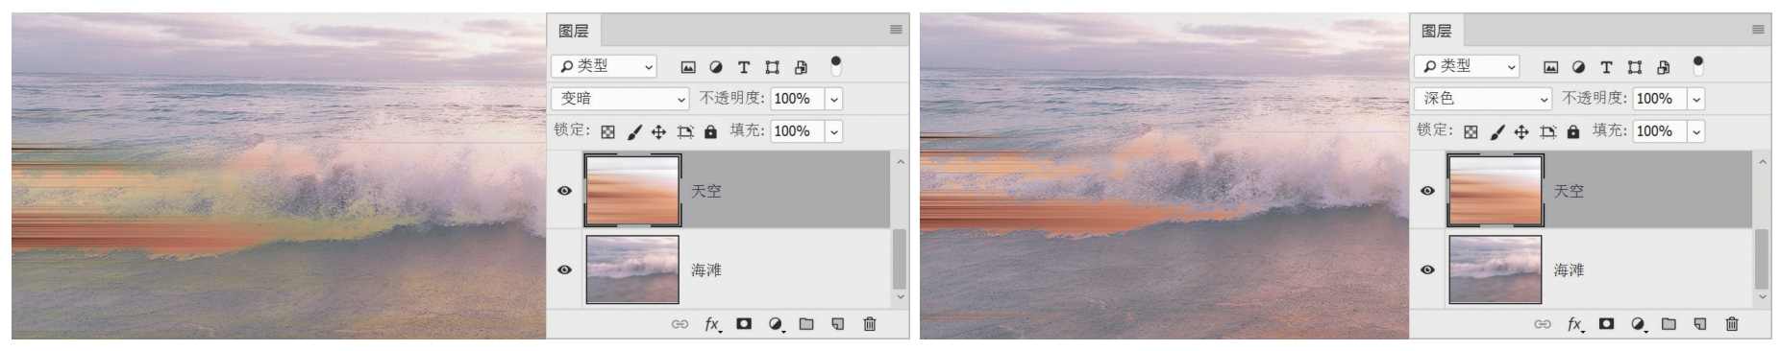Open right Layers panel flyout menu
The width and height of the screenshot is (1780, 351).
[x=1758, y=30]
